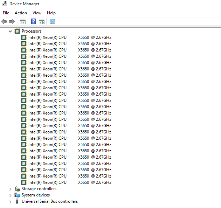The image size is (221, 208).
Task: Toggle the action pane toolbar icon
Action: coord(42,22)
